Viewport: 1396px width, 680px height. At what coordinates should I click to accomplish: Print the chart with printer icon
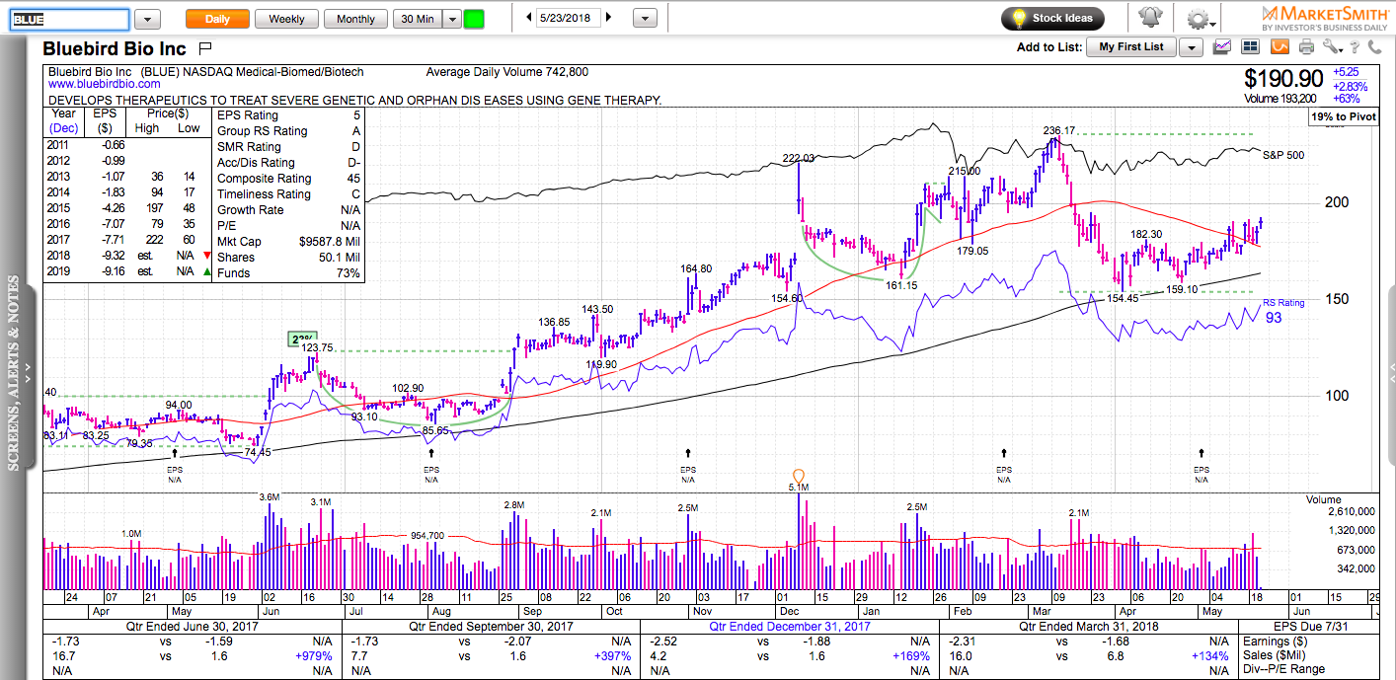coord(1307,46)
